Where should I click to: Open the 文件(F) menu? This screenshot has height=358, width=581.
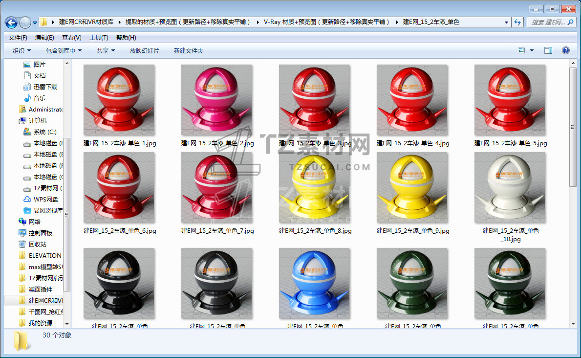tap(18, 38)
